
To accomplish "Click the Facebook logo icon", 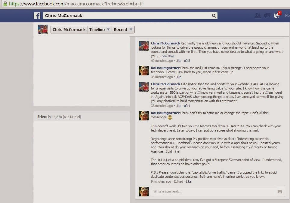I will point(37,16).
